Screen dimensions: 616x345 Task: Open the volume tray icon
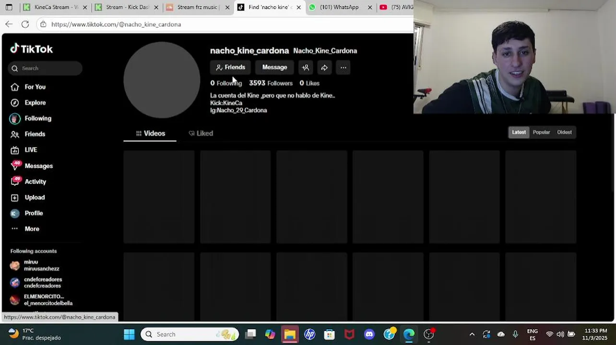(x=560, y=334)
